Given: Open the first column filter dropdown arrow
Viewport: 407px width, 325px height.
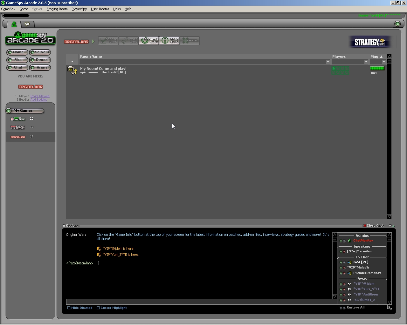Looking at the screenshot, I should tap(72, 62).
